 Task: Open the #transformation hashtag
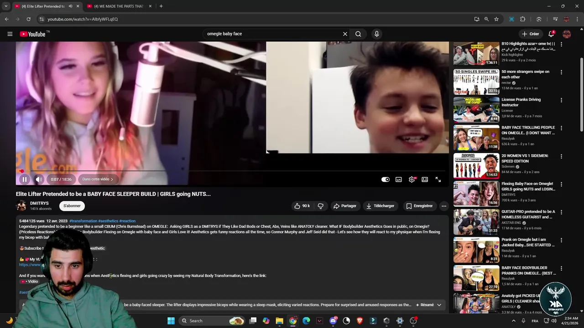pyautogui.click(x=83, y=221)
